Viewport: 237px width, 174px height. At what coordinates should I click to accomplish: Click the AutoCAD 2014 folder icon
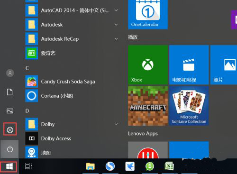click(32, 10)
